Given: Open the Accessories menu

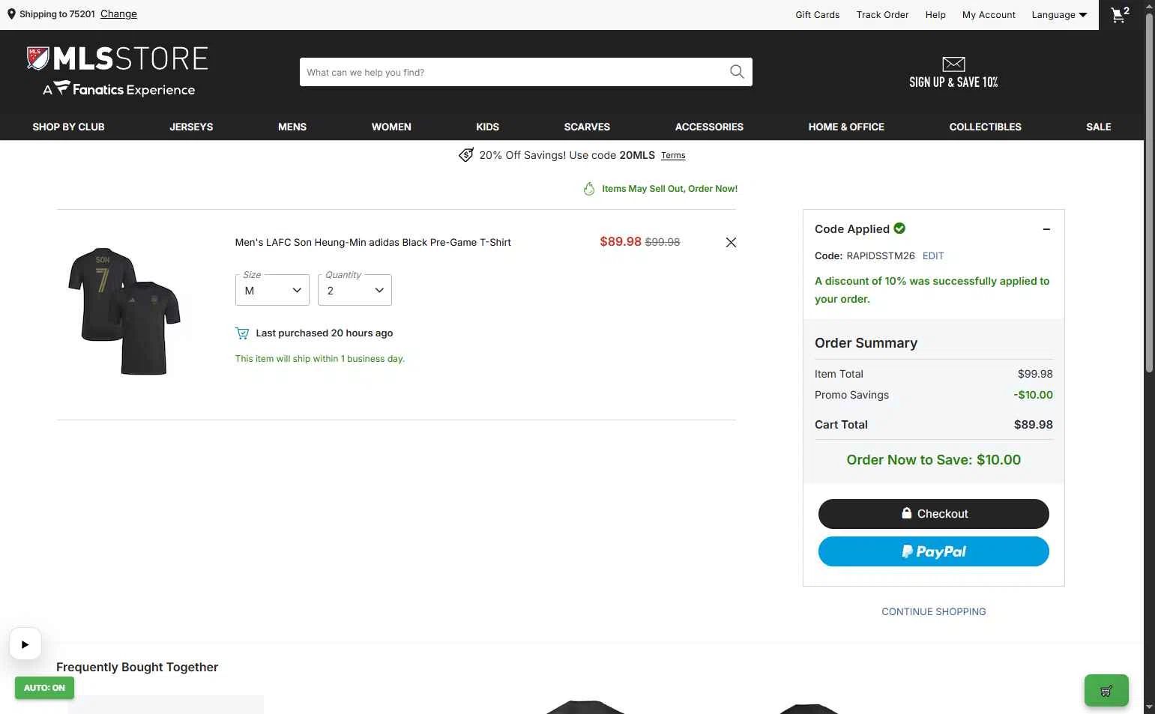Looking at the screenshot, I should pyautogui.click(x=709, y=127).
